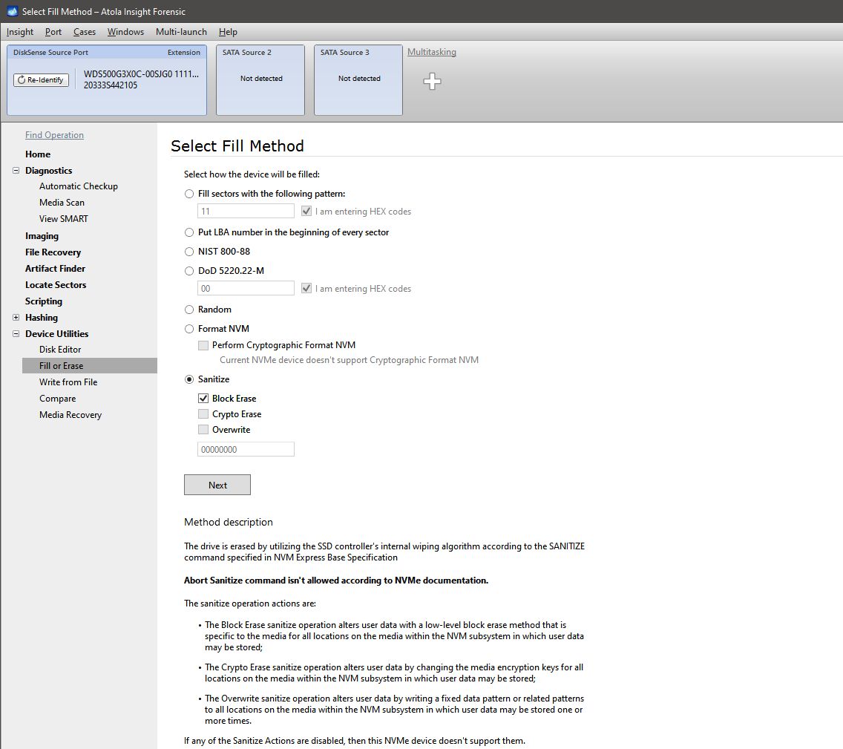Select the SATA Source 3 port
The image size is (843, 749).
(x=358, y=79)
